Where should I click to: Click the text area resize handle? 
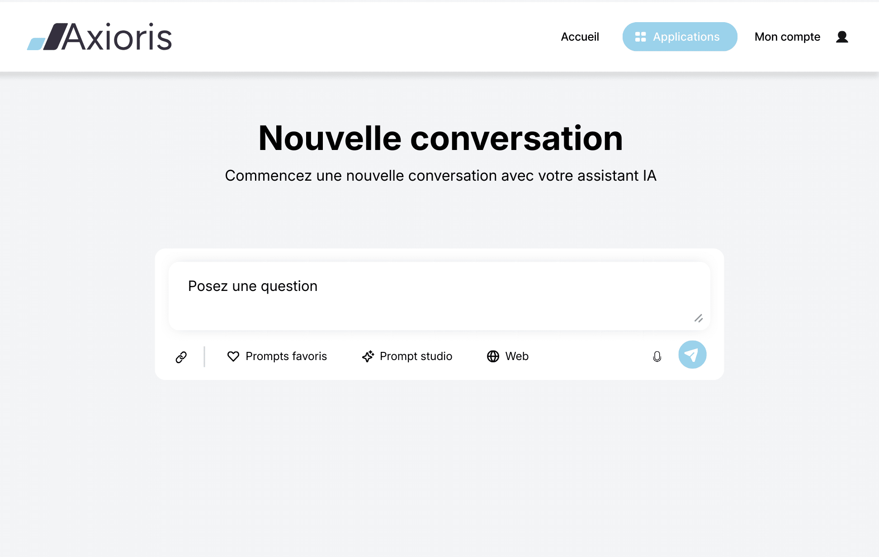699,318
